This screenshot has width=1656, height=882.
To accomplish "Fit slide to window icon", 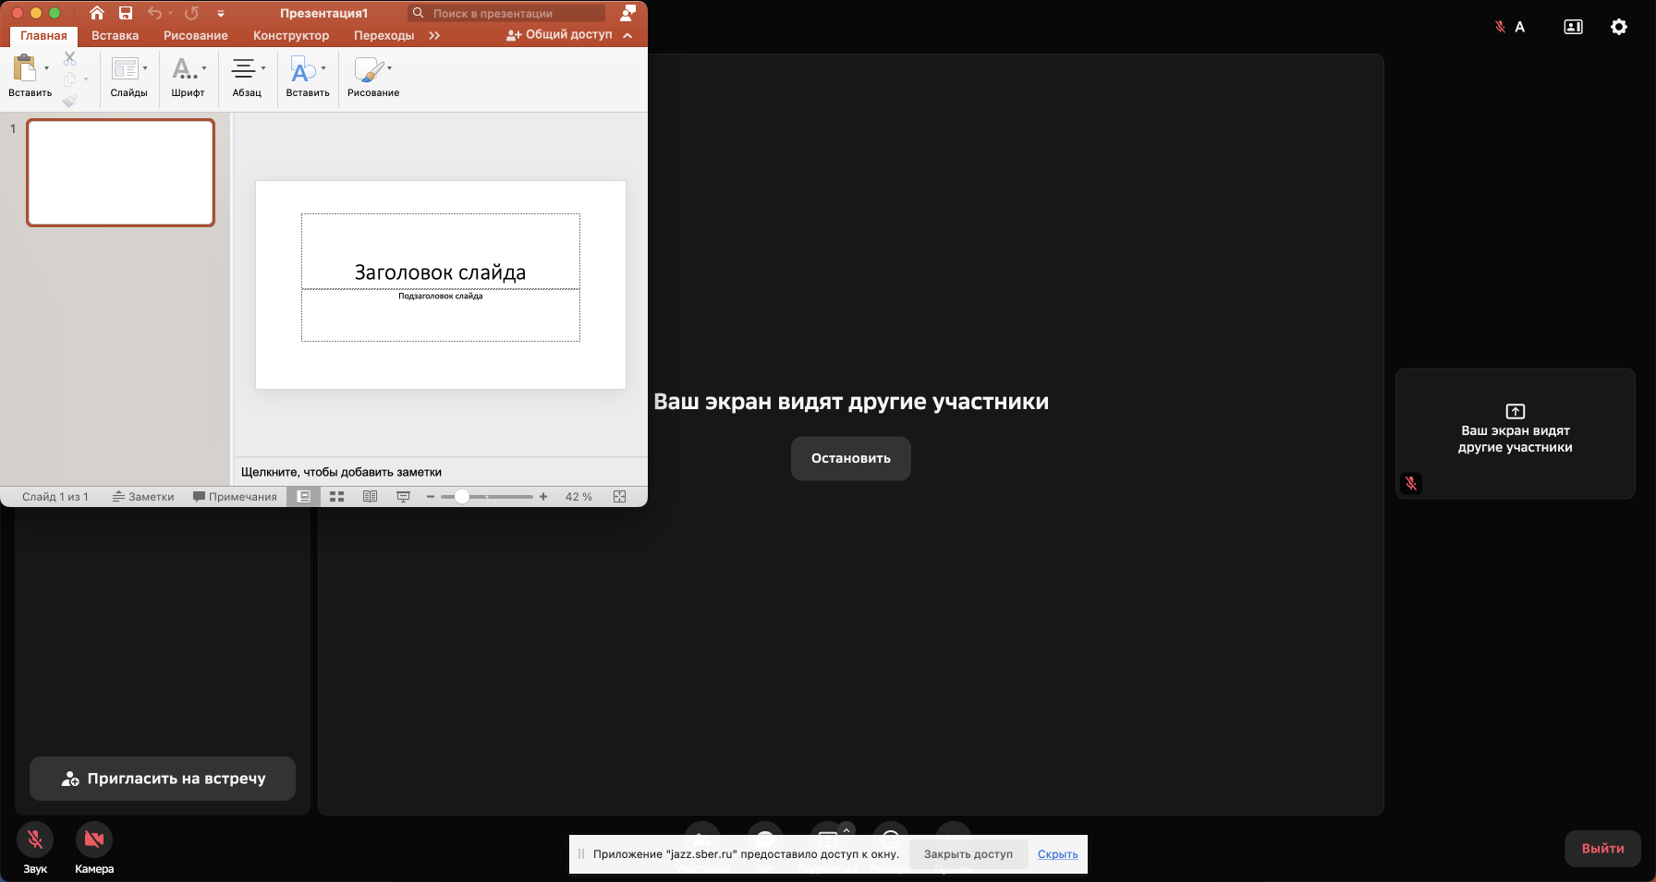I will pos(619,497).
